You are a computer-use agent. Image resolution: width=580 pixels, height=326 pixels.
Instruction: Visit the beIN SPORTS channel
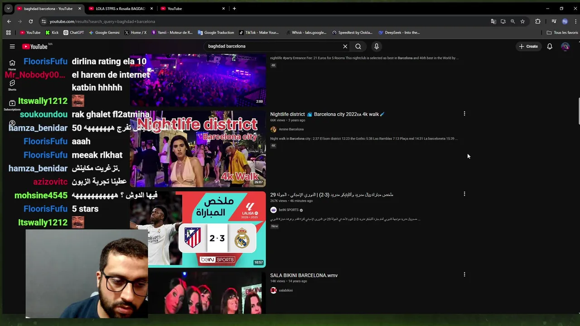tap(289, 210)
